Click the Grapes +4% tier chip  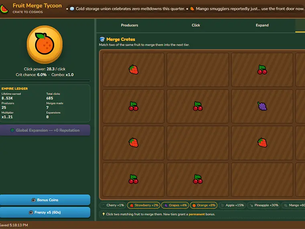tap(175, 205)
